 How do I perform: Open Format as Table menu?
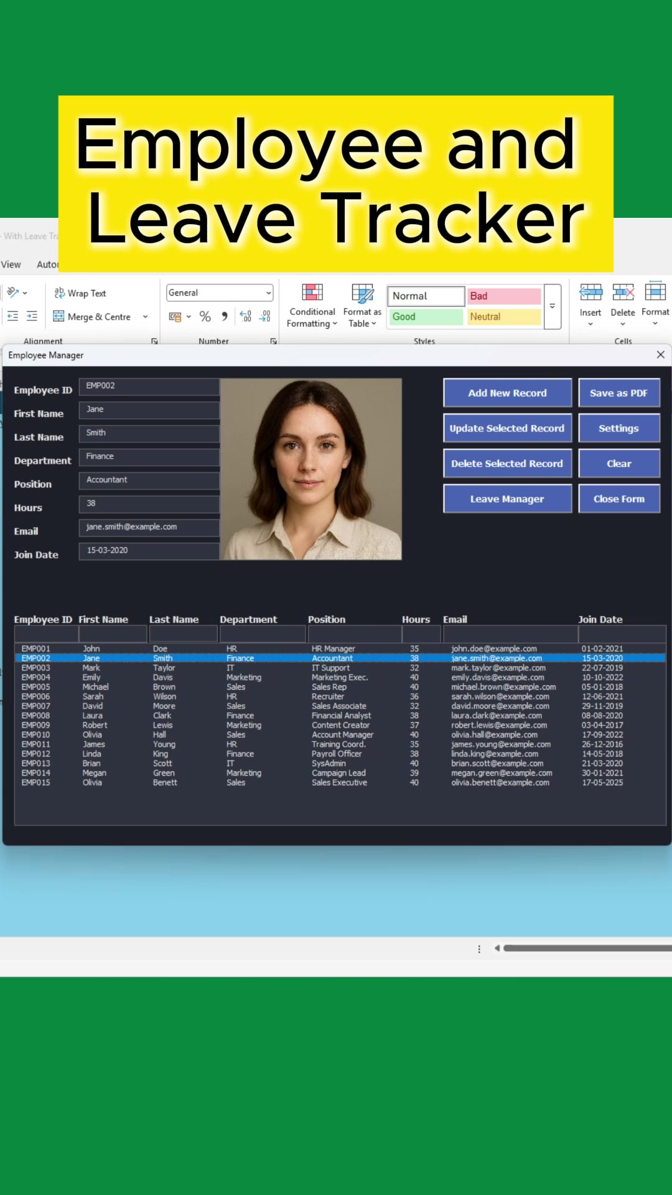pyautogui.click(x=362, y=306)
